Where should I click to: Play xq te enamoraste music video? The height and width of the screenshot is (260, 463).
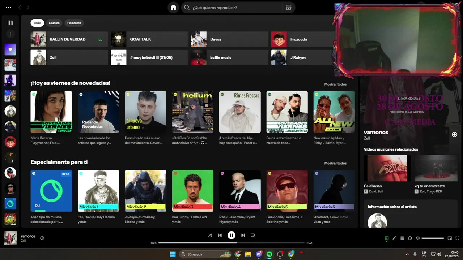(x=436, y=168)
